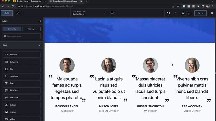Select the 'Viverra nibh cras pulvinar' quote text
The image size is (216, 121).
coord(192,88)
